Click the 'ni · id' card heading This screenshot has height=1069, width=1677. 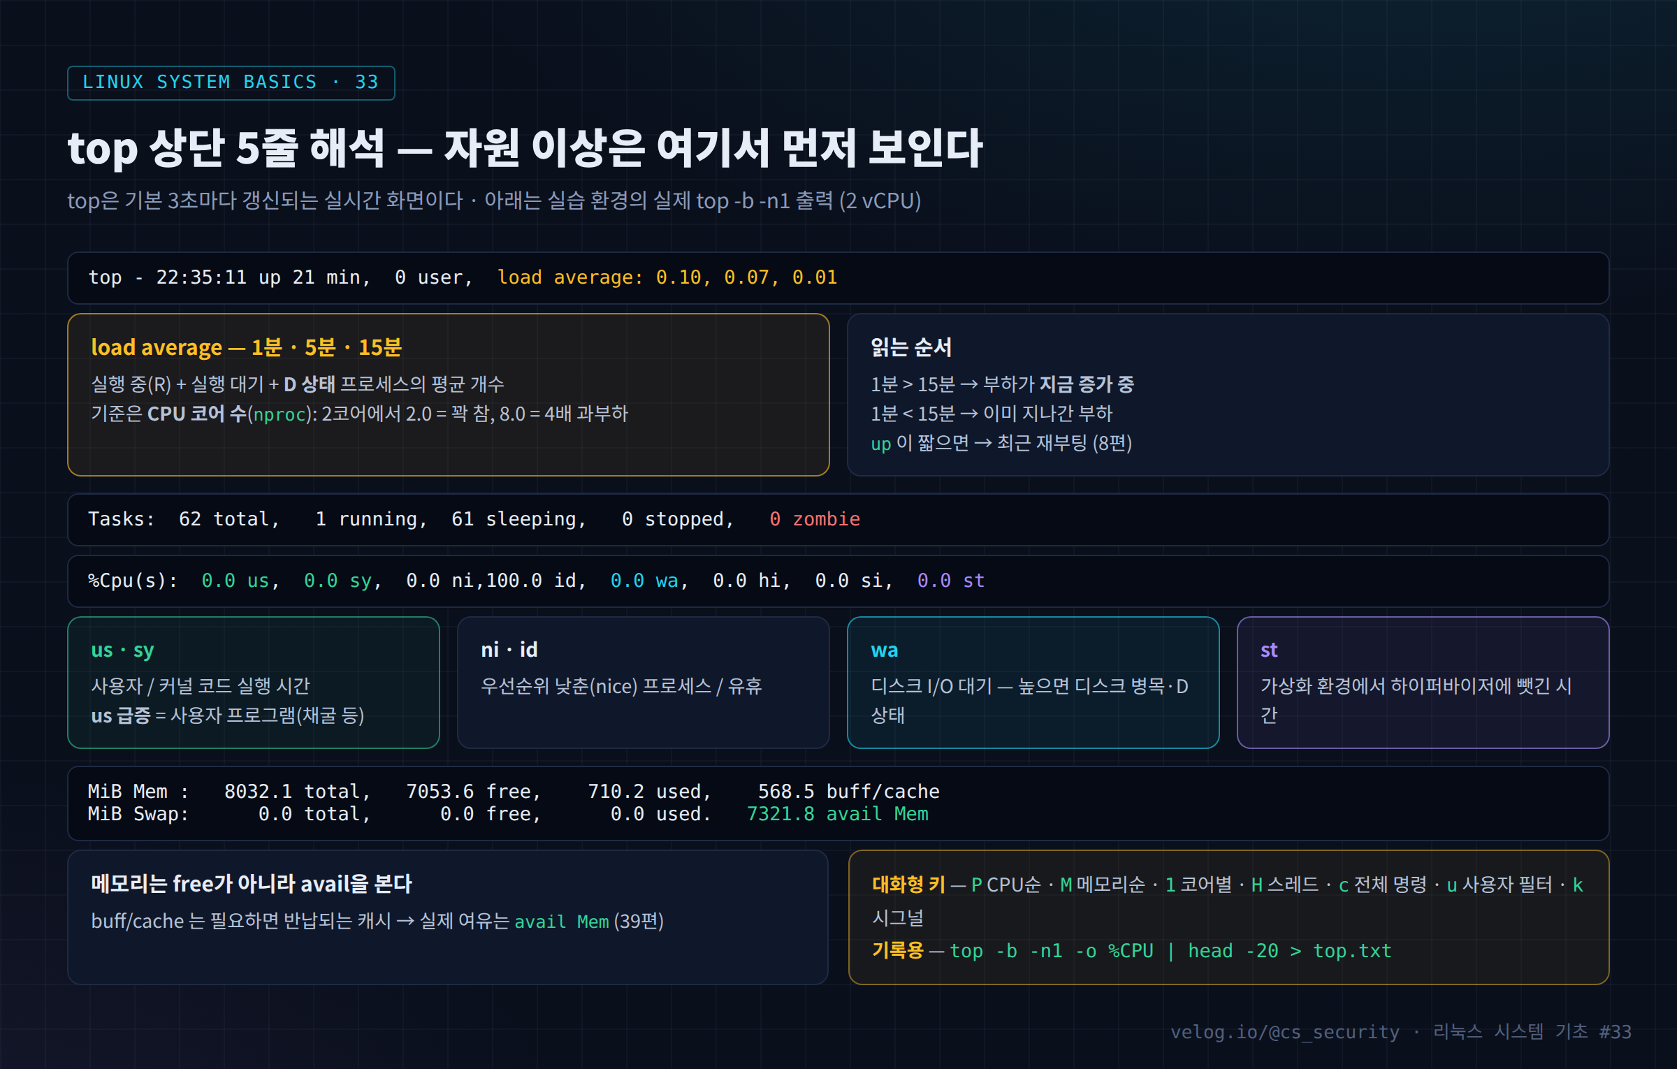509,650
